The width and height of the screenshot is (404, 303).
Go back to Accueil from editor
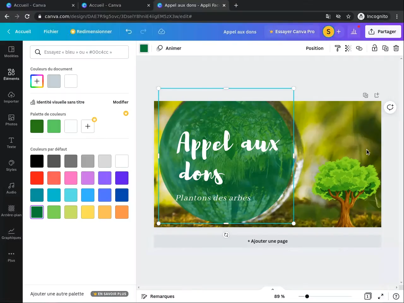19,32
